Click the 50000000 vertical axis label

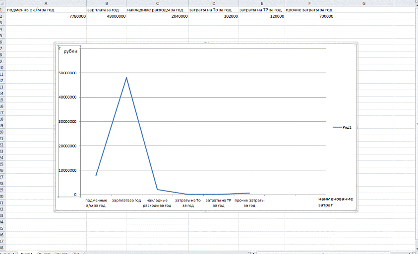click(67, 73)
